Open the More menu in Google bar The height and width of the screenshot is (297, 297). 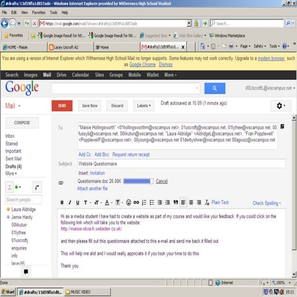click(170, 75)
